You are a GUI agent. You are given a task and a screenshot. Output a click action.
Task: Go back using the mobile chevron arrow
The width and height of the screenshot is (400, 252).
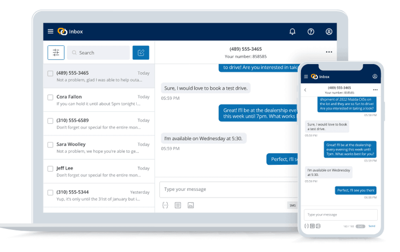click(306, 90)
